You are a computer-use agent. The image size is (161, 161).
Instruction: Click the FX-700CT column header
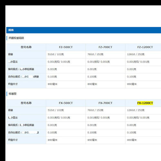(105, 103)
